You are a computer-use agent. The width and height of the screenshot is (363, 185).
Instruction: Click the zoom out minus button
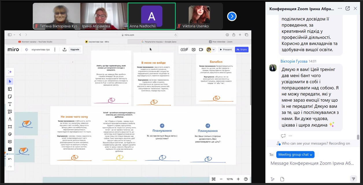point(221,179)
